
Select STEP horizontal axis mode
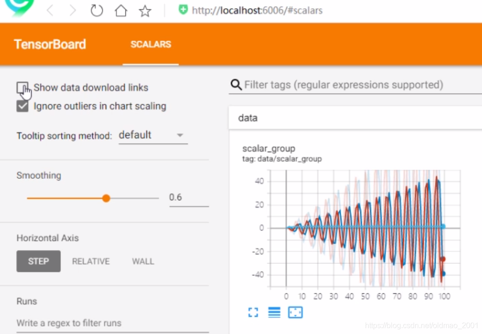click(x=38, y=261)
